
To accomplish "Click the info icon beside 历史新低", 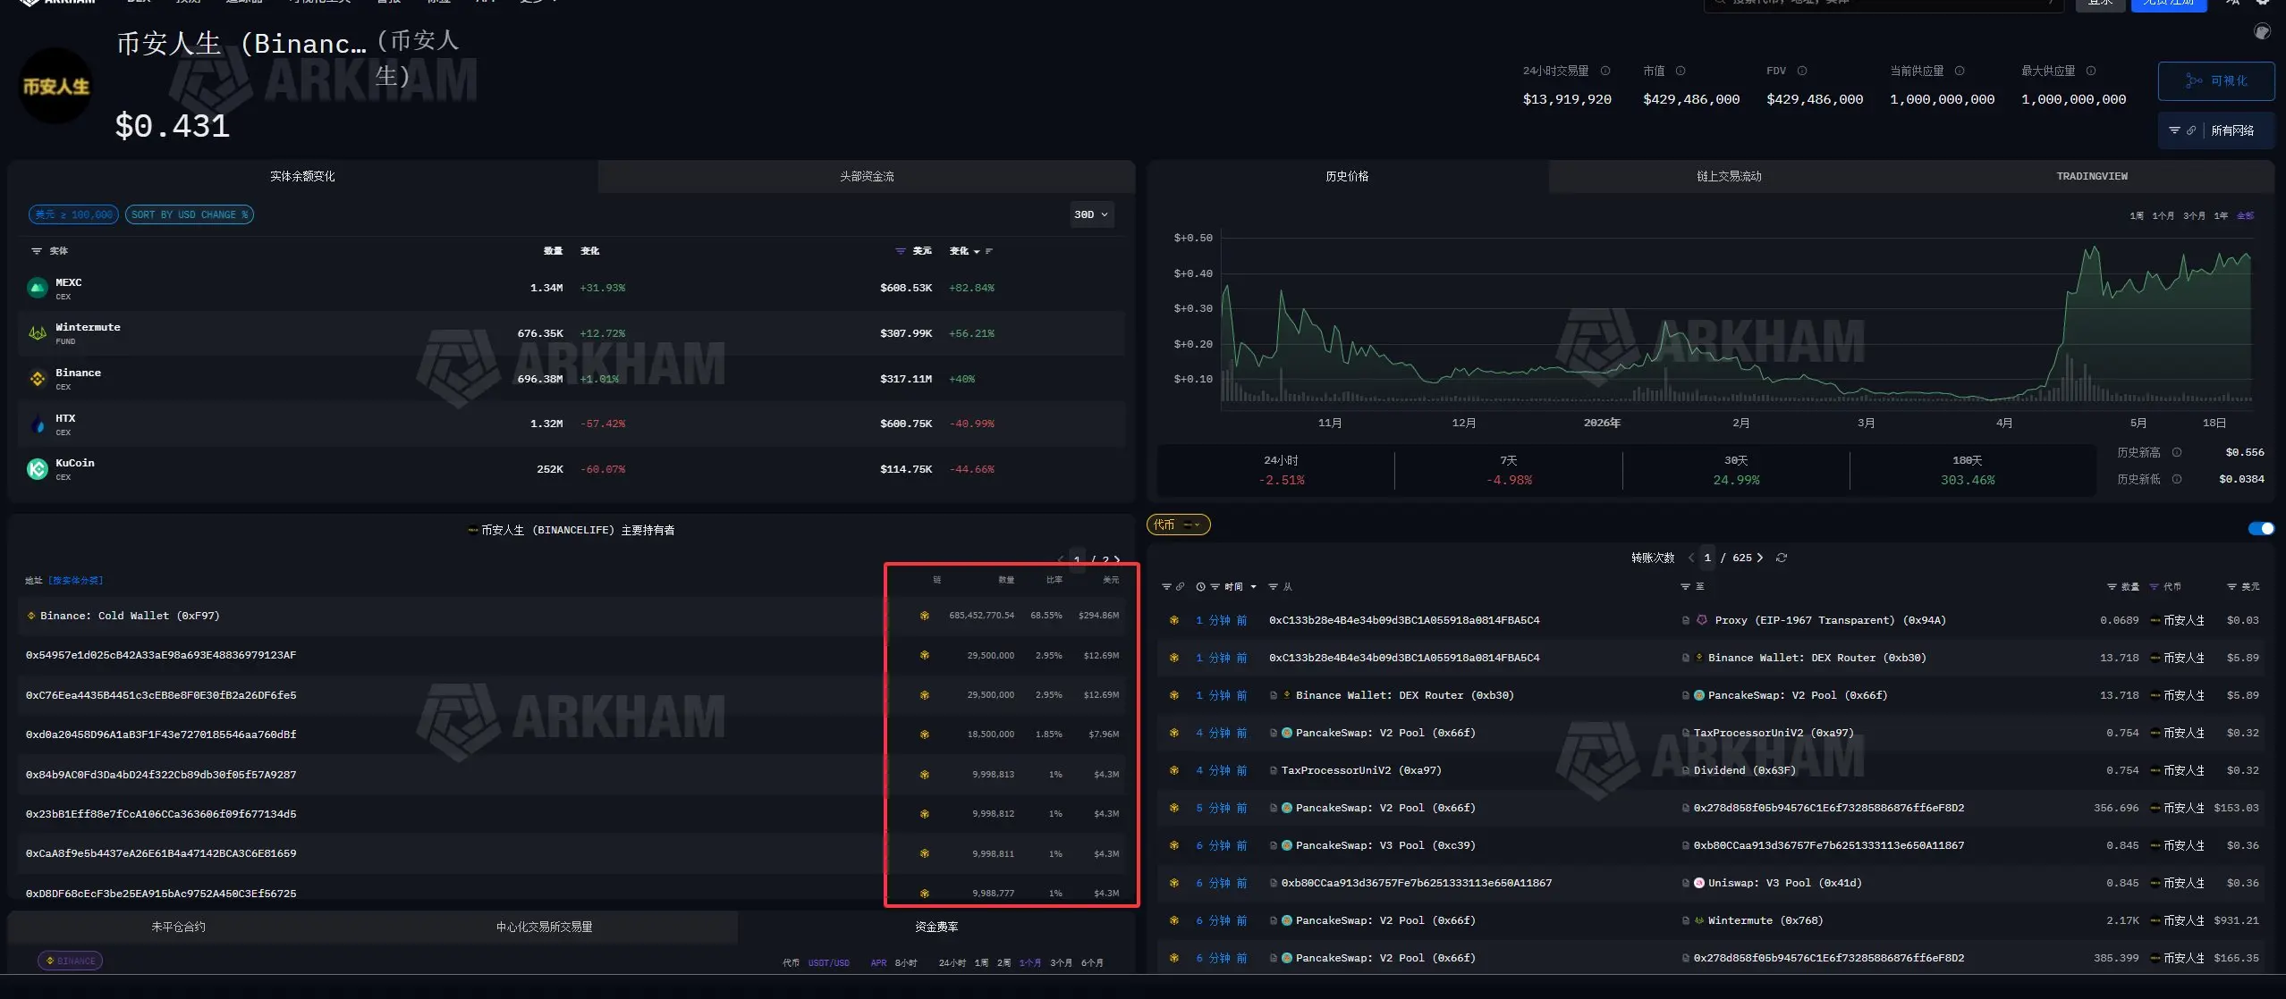I will (x=2177, y=479).
